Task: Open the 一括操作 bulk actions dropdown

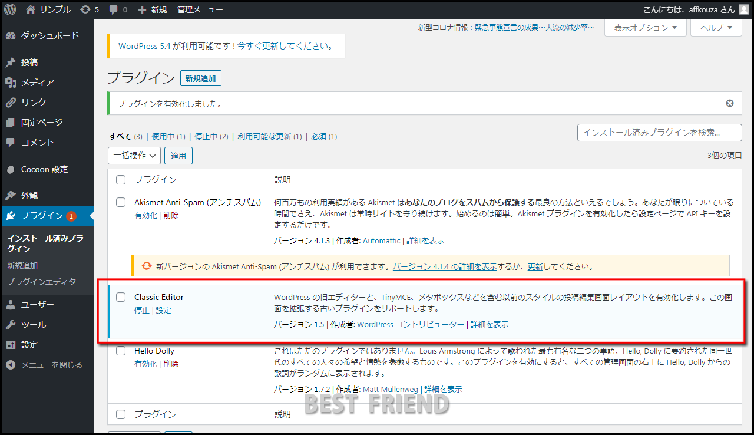Action: click(x=134, y=156)
